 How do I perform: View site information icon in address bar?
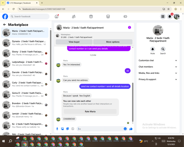[x=20, y=9]
